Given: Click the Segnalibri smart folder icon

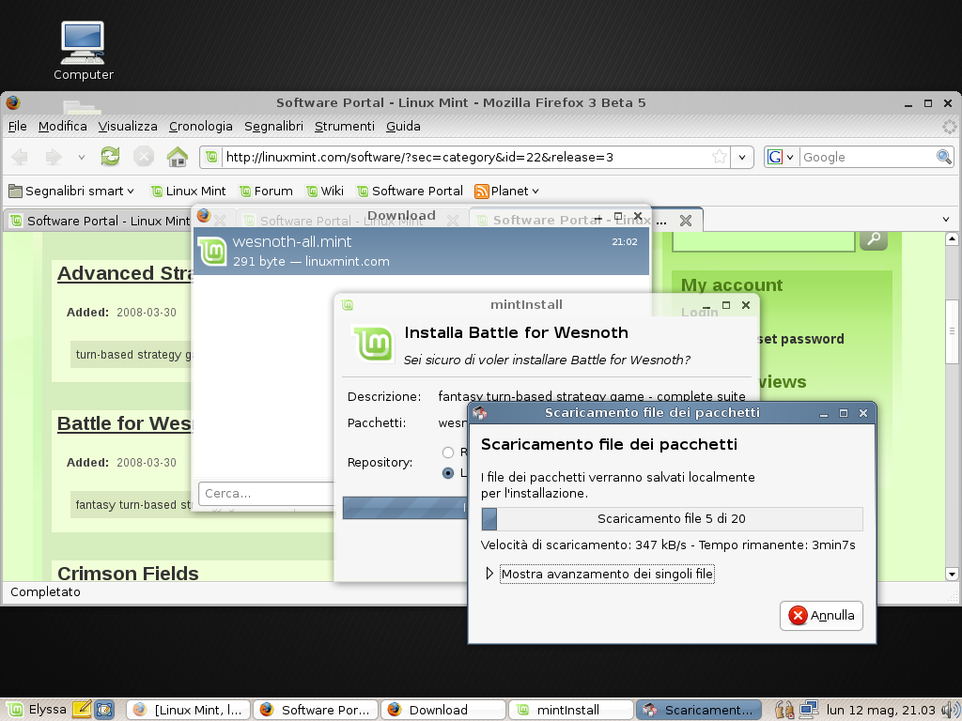Looking at the screenshot, I should coord(15,192).
